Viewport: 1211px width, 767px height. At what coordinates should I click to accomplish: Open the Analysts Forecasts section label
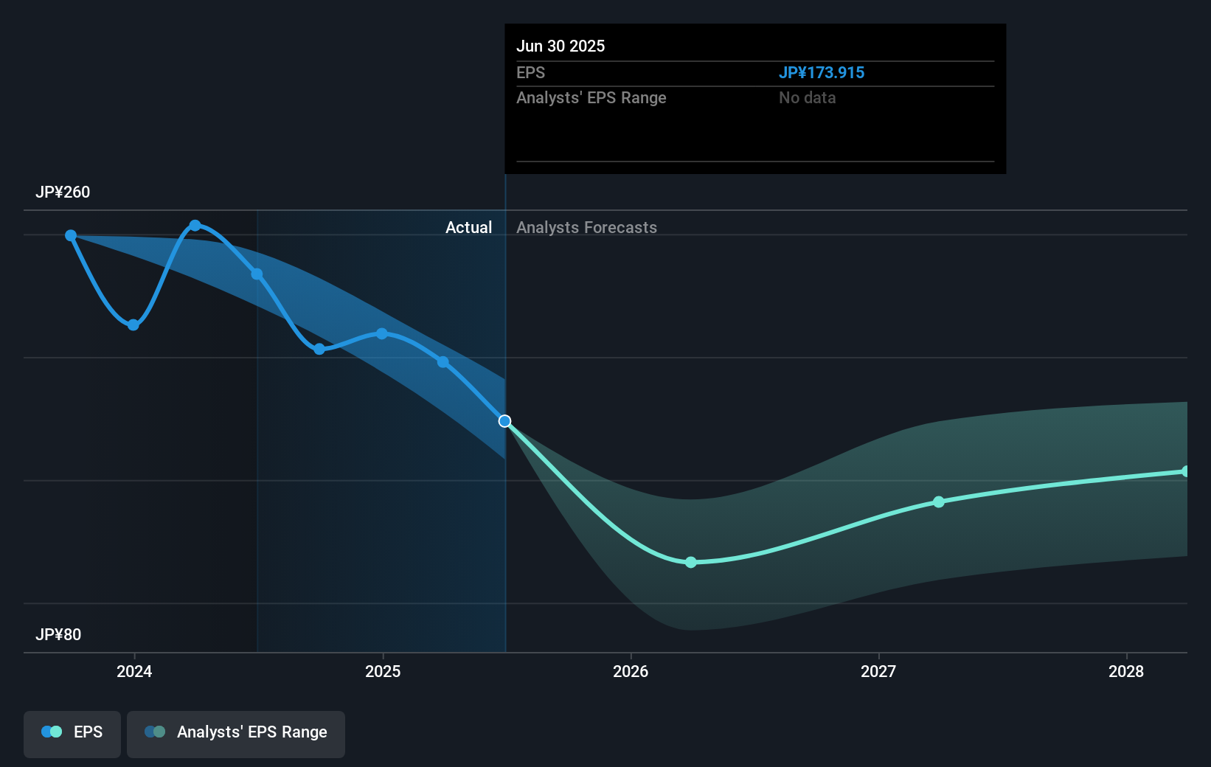[x=586, y=227]
